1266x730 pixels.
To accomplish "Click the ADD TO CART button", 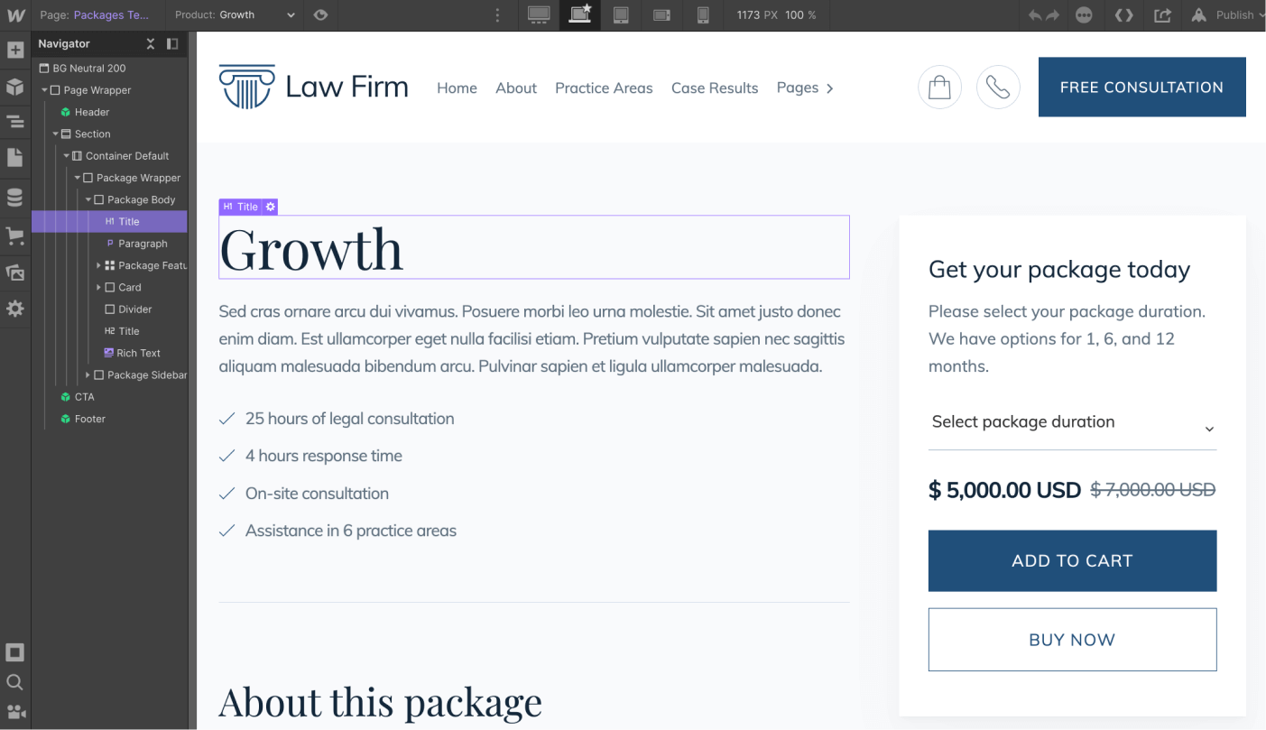I will [x=1071, y=560].
